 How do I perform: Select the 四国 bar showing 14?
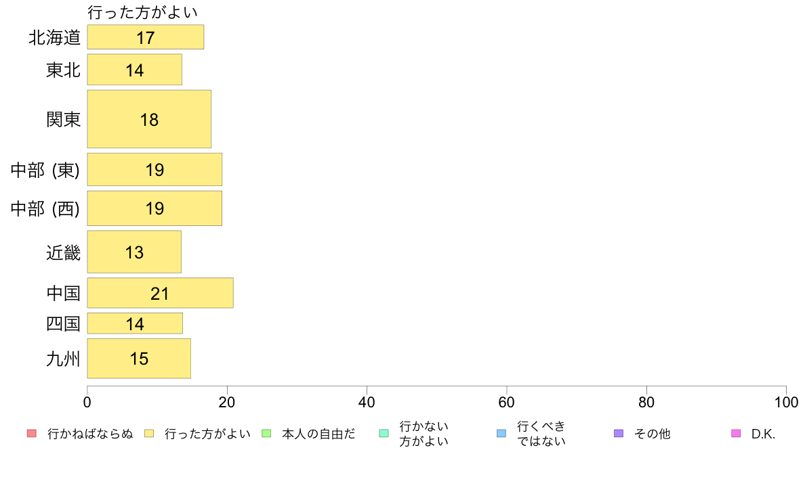[135, 323]
